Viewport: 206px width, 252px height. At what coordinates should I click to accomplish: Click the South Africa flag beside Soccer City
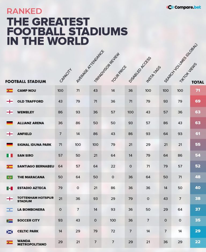[10, 220]
